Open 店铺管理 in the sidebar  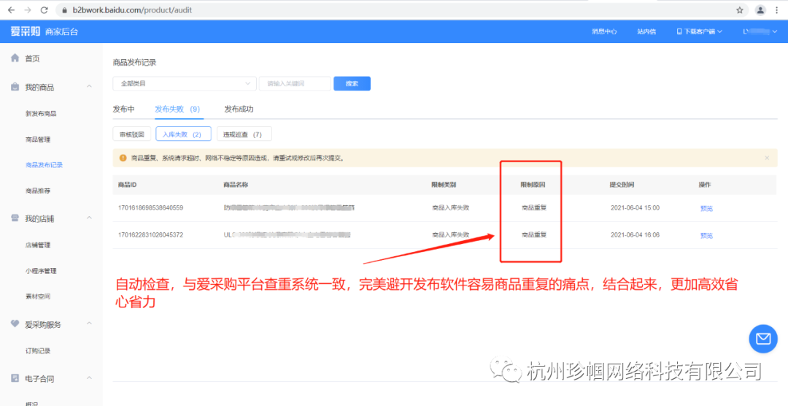pos(38,245)
